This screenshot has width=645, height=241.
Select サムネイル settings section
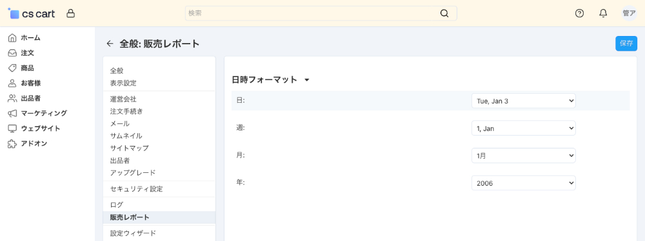click(126, 136)
